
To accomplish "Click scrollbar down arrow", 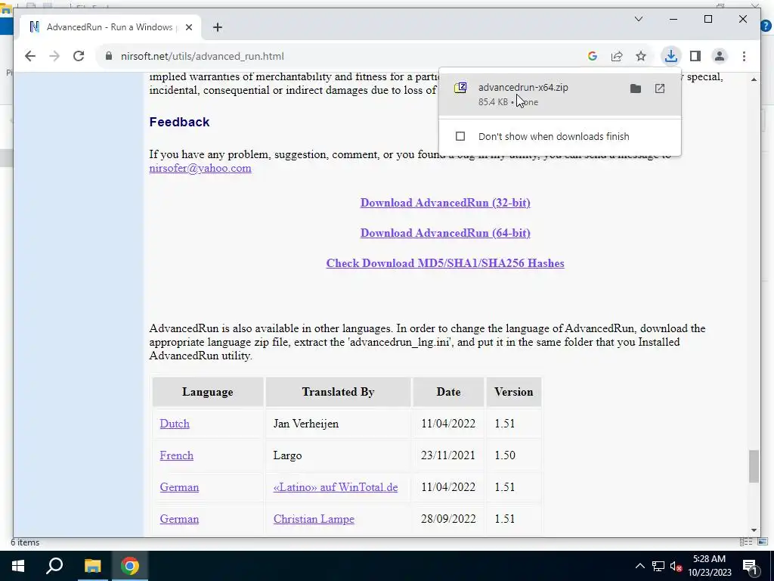I will (754, 530).
